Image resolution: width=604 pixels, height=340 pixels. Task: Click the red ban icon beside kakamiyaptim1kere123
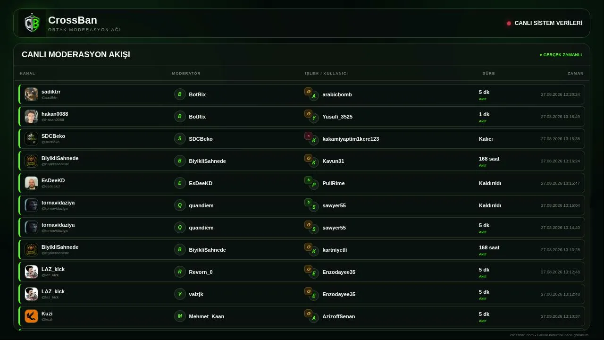[308, 136]
